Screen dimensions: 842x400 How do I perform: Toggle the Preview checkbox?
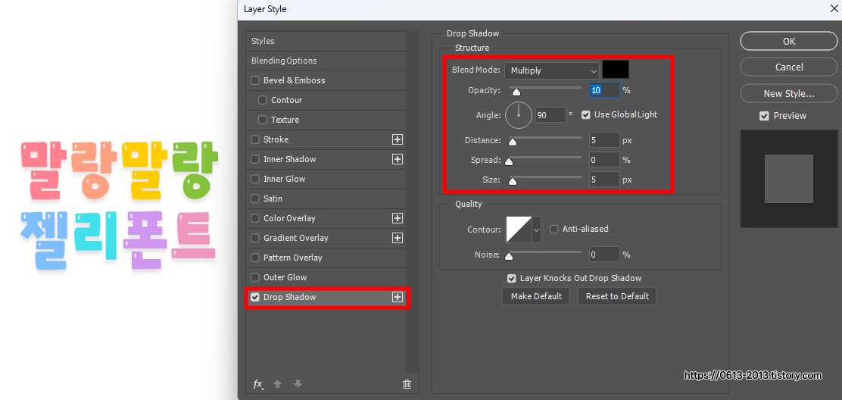point(764,116)
